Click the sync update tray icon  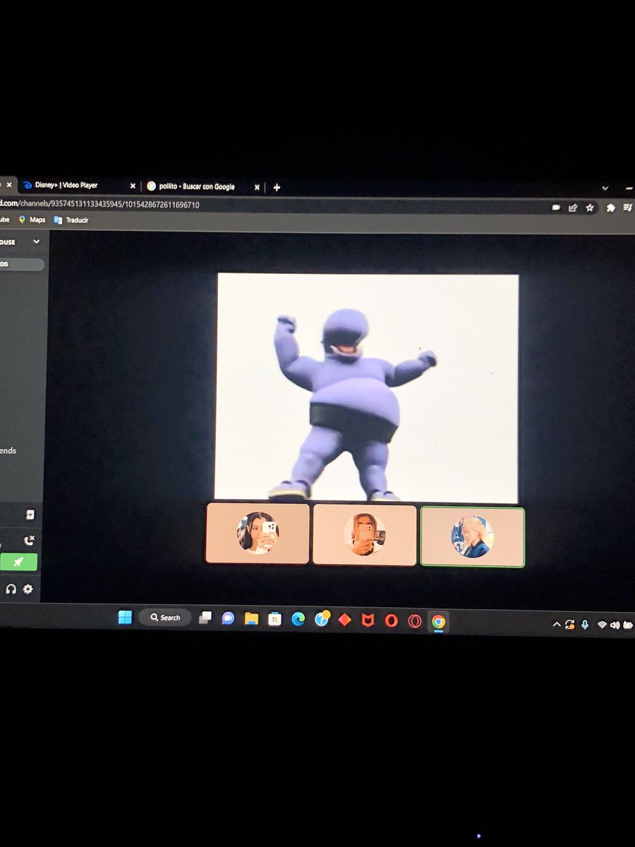(x=569, y=625)
